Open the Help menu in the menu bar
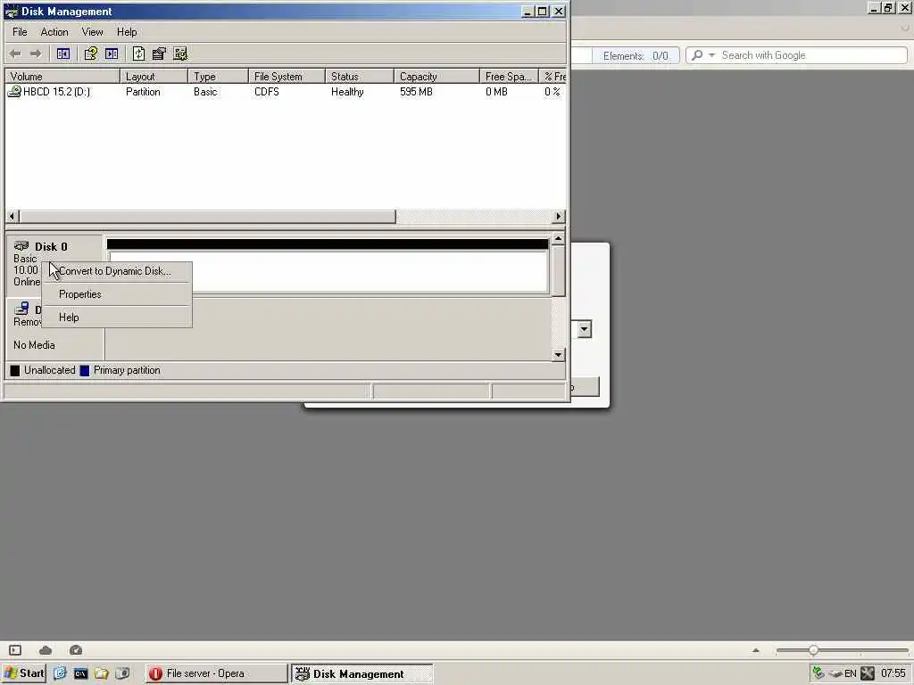The height and width of the screenshot is (685, 914). tap(127, 32)
